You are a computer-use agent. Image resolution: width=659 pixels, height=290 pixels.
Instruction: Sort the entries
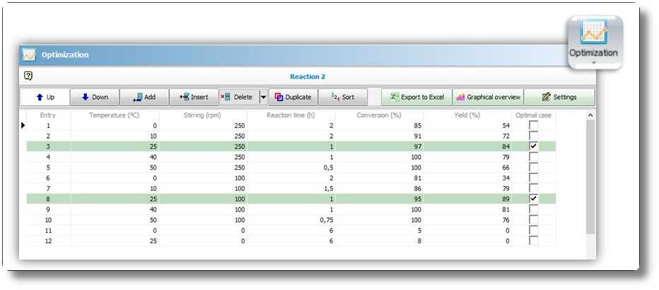(x=342, y=97)
